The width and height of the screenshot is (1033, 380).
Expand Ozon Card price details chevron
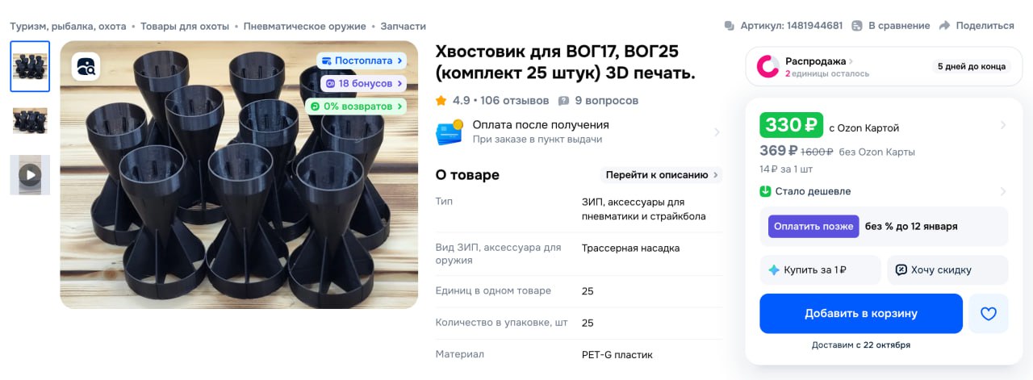click(x=1003, y=125)
